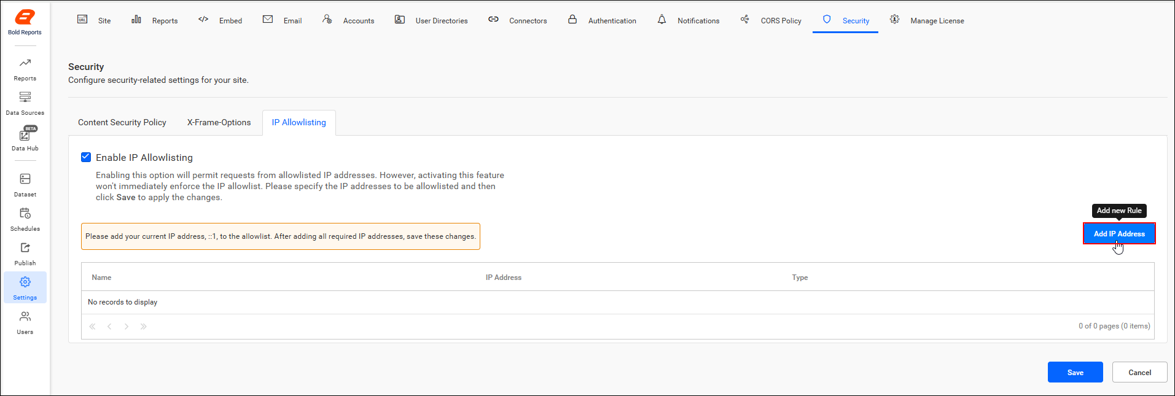Open the Connectors settings tab
The width and height of the screenshot is (1175, 396).
point(518,20)
